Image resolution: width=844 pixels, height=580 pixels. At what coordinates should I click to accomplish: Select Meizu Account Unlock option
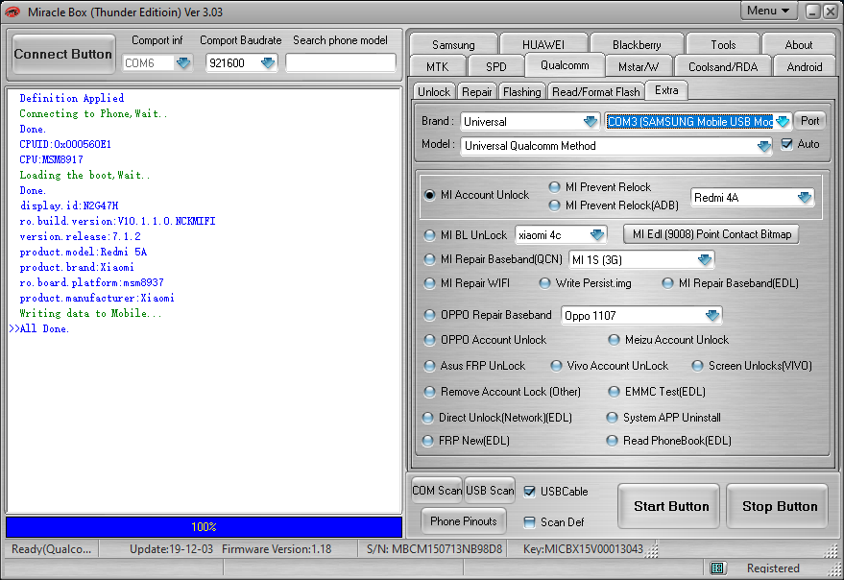pos(614,340)
